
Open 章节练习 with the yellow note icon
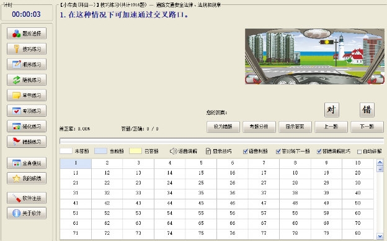click(27, 95)
